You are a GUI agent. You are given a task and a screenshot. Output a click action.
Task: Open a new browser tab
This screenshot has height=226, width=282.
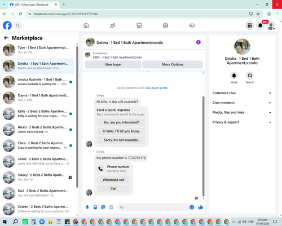64,5
